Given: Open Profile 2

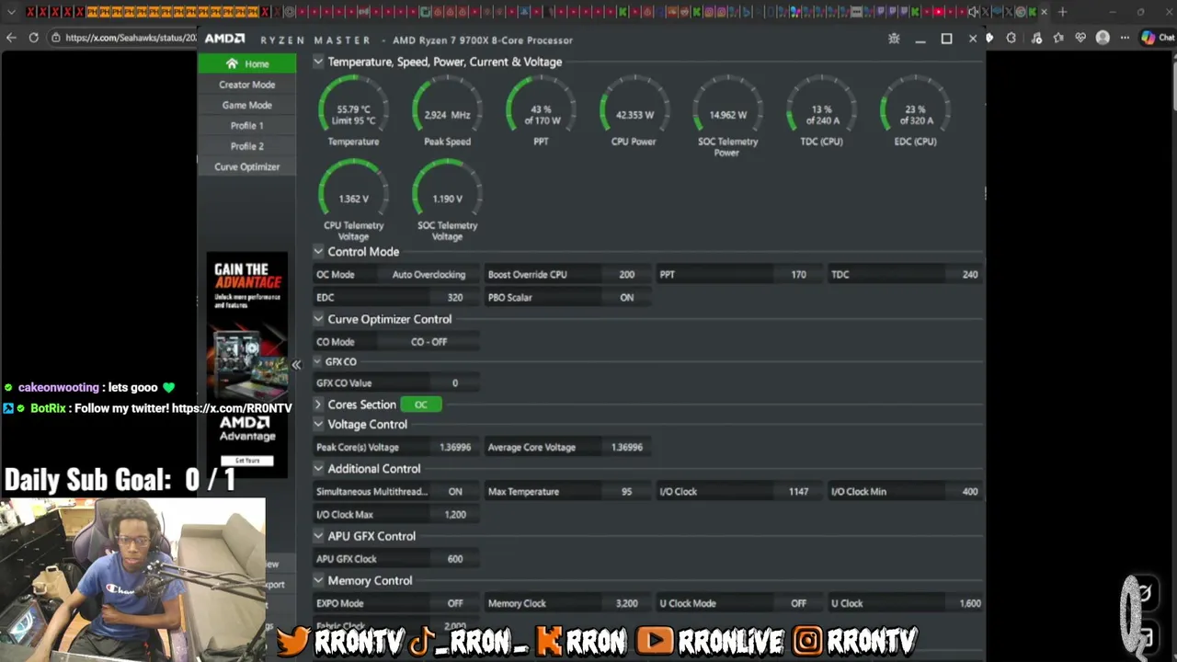Looking at the screenshot, I should click(246, 146).
